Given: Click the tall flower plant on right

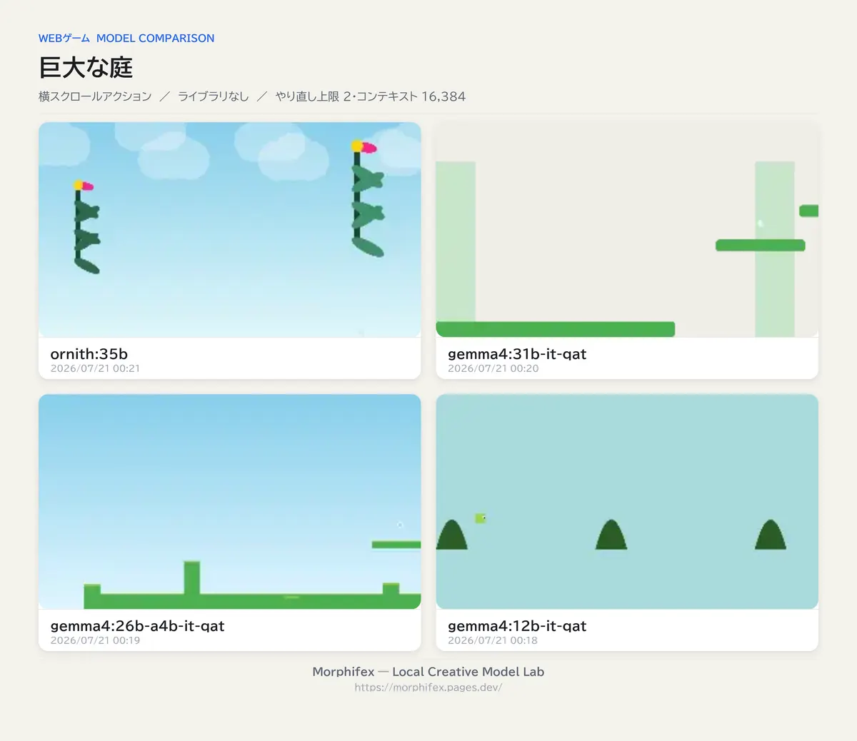Looking at the screenshot, I should [x=367, y=198].
